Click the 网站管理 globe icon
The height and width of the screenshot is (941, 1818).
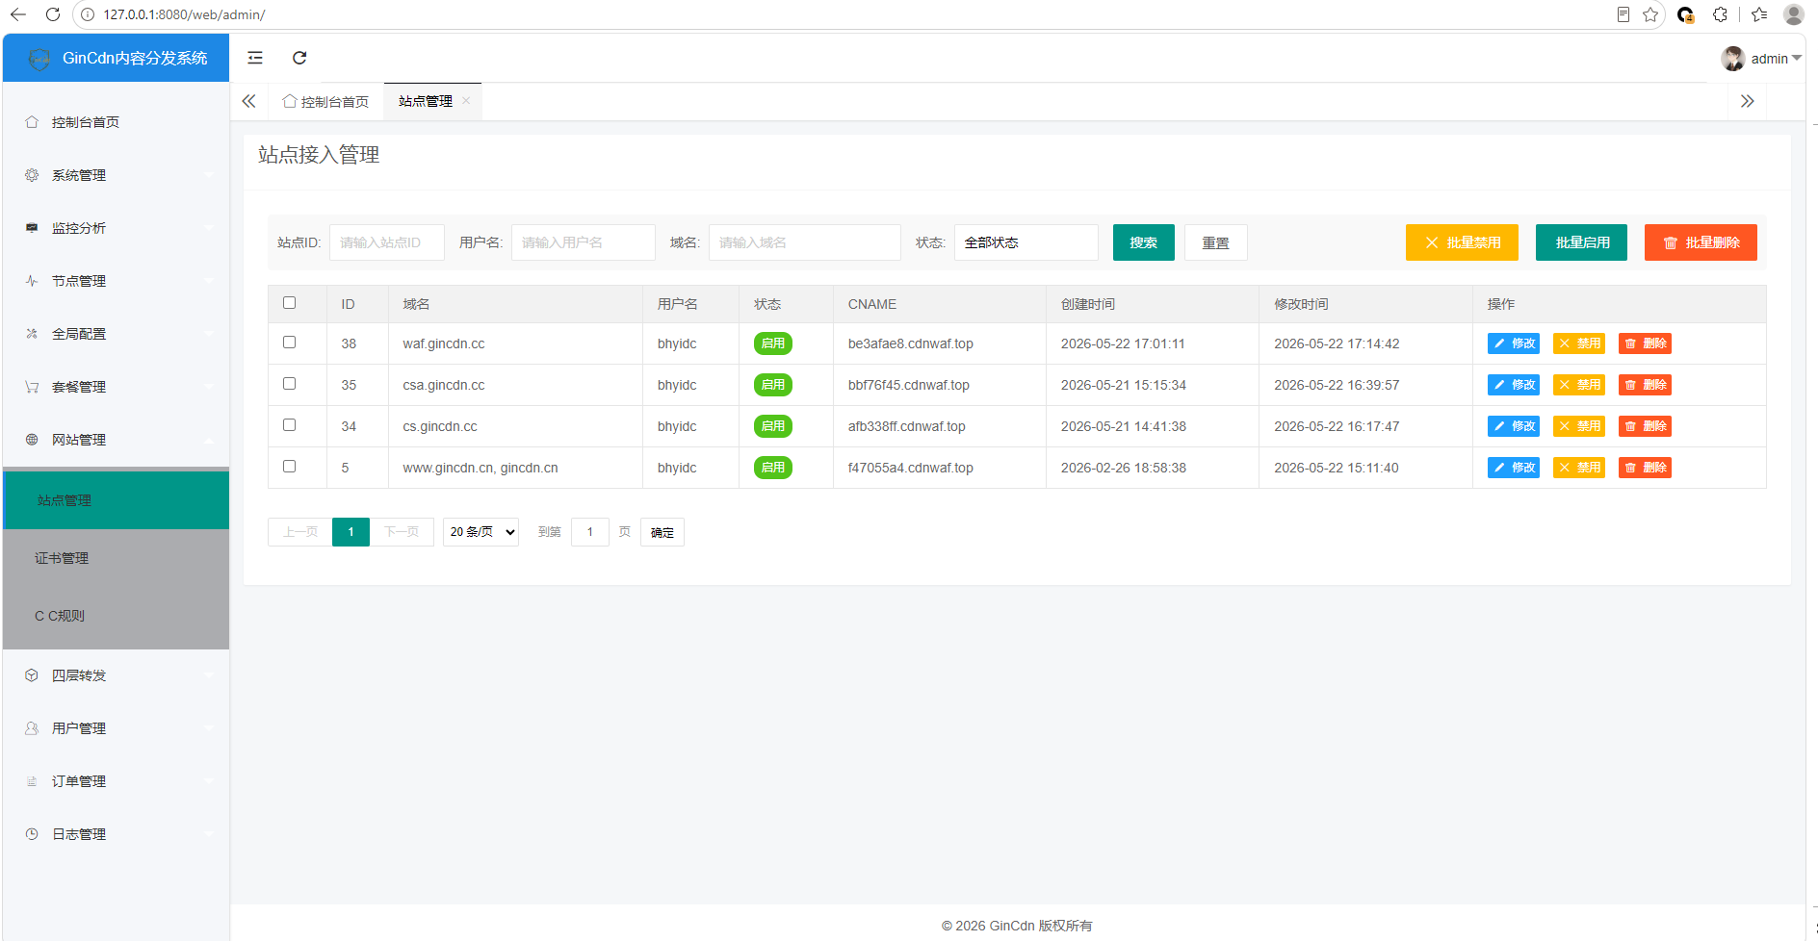[x=32, y=440]
